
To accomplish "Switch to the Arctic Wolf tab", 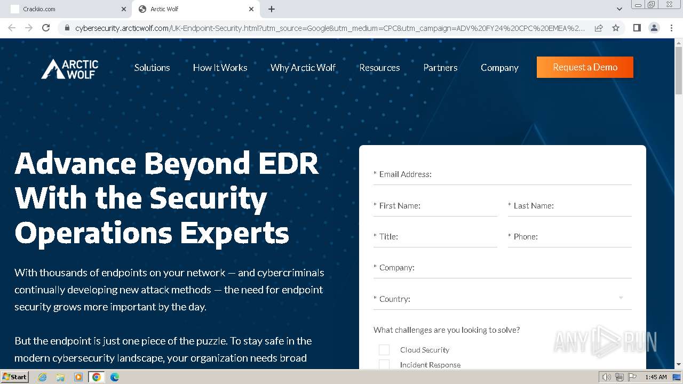I will pos(196,9).
